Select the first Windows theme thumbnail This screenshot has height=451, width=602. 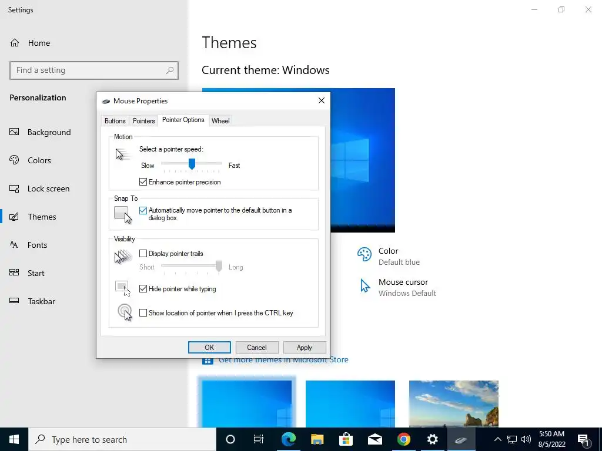(247, 403)
